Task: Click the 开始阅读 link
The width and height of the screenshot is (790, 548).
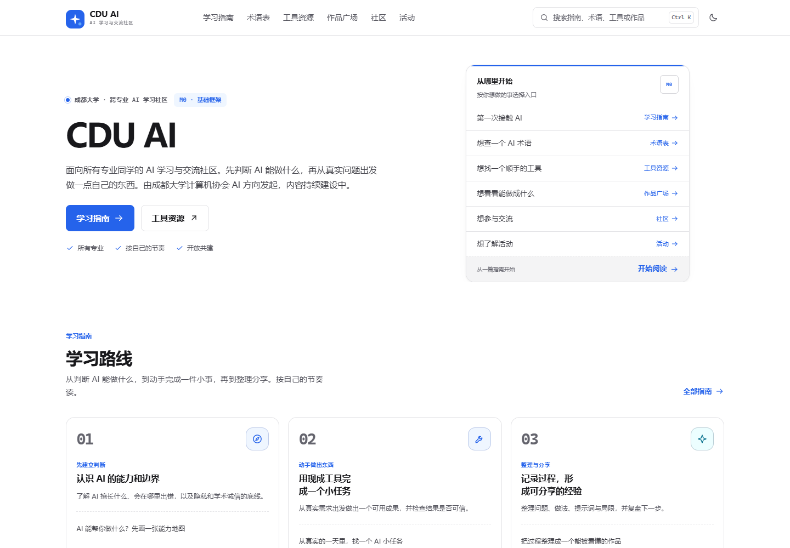Action: (658, 269)
